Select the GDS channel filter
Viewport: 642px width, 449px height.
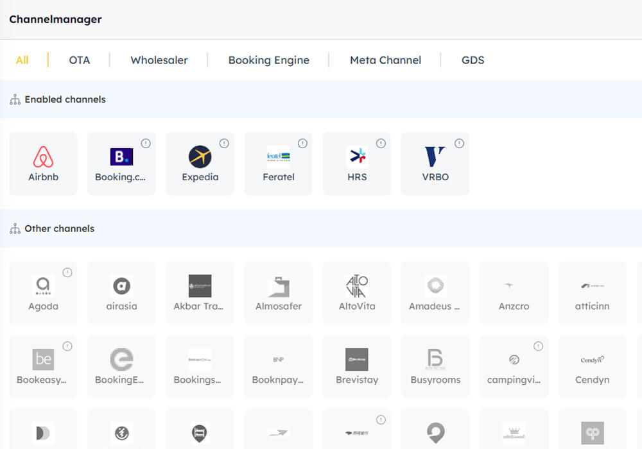coord(473,60)
